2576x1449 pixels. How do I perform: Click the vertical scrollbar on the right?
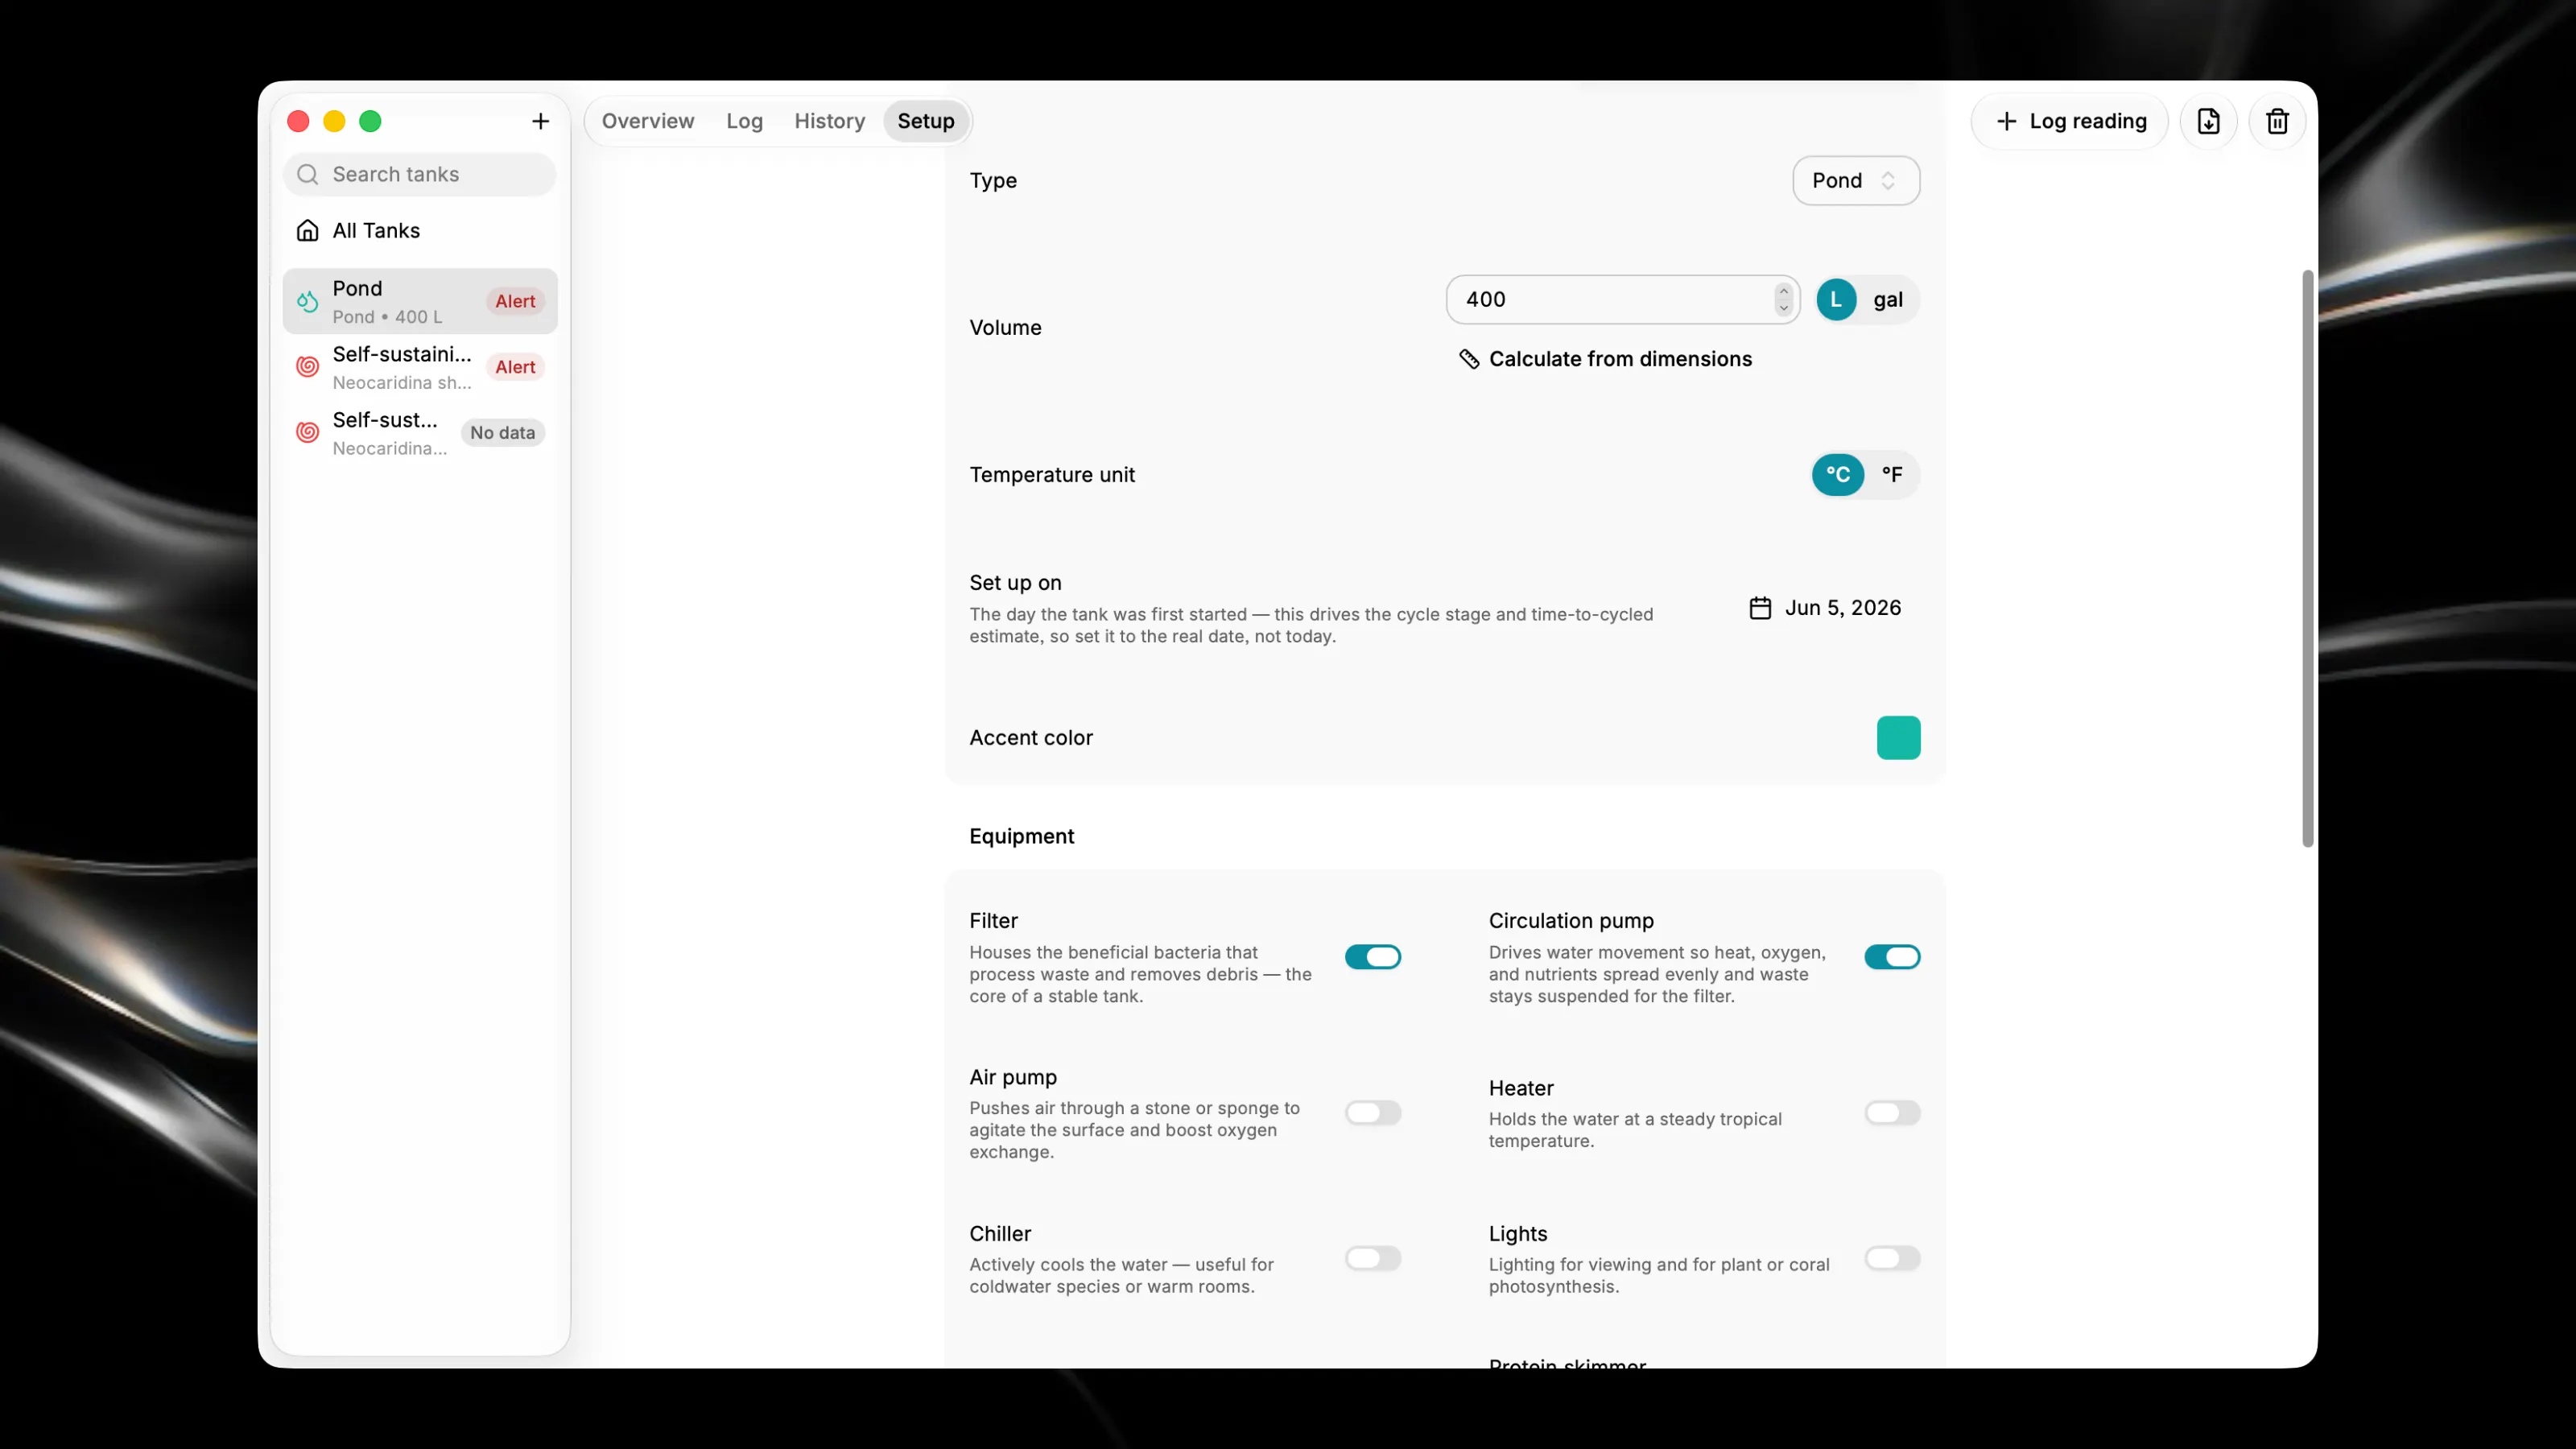point(2308,558)
